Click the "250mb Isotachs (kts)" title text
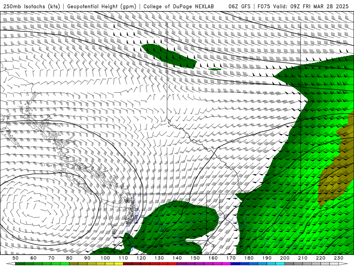Viewport: 354px width, 266px height. coord(32,6)
